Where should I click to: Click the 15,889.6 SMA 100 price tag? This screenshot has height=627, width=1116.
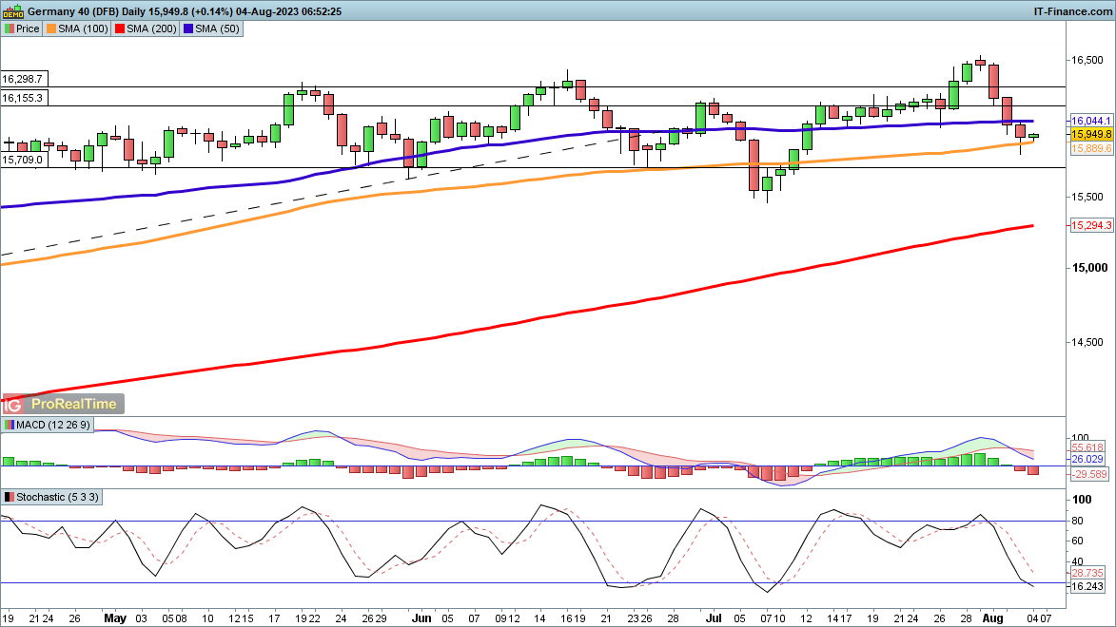1091,148
